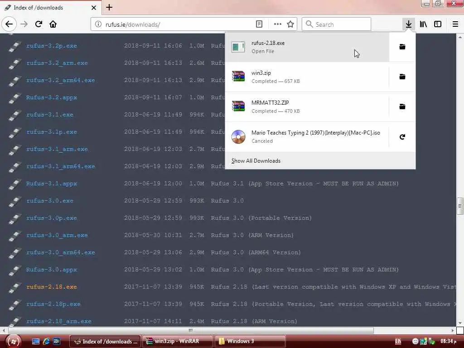Image resolution: width=464 pixels, height=348 pixels.
Task: Open the Library toolbar icon
Action: point(423,24)
